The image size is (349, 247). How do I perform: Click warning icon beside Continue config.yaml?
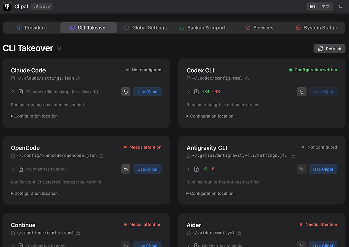tap(78, 233)
